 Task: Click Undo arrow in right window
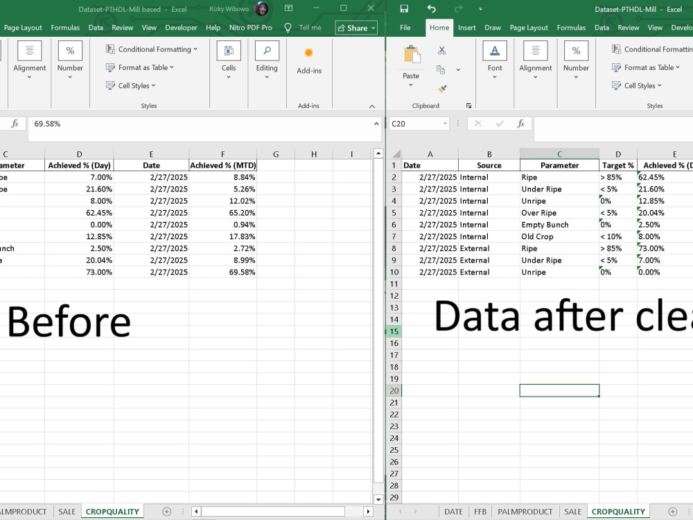431,9
